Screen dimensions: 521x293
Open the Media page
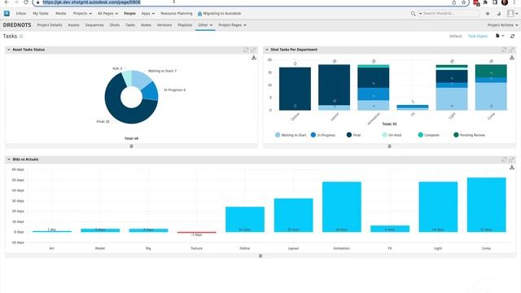61,14
